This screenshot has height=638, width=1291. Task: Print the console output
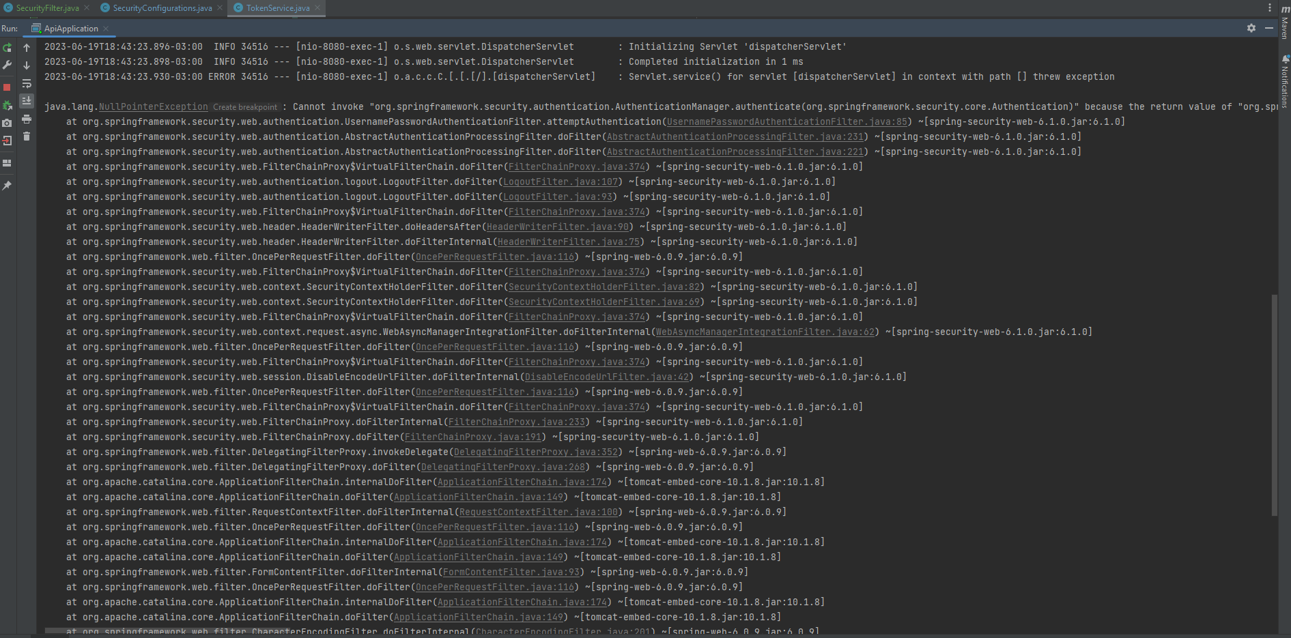pos(27,119)
